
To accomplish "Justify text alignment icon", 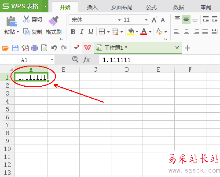I will tap(205, 32).
